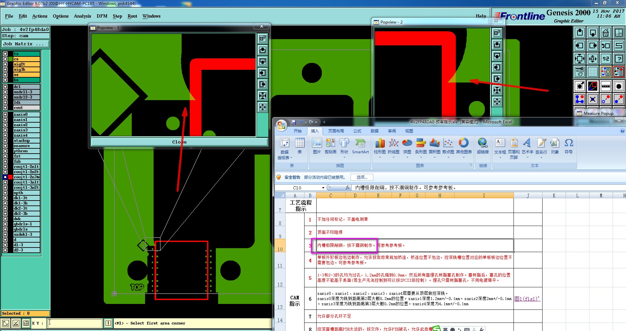Toggle checkbox for layer ts
The height and width of the screenshot is (331, 626).
[x=5, y=54]
